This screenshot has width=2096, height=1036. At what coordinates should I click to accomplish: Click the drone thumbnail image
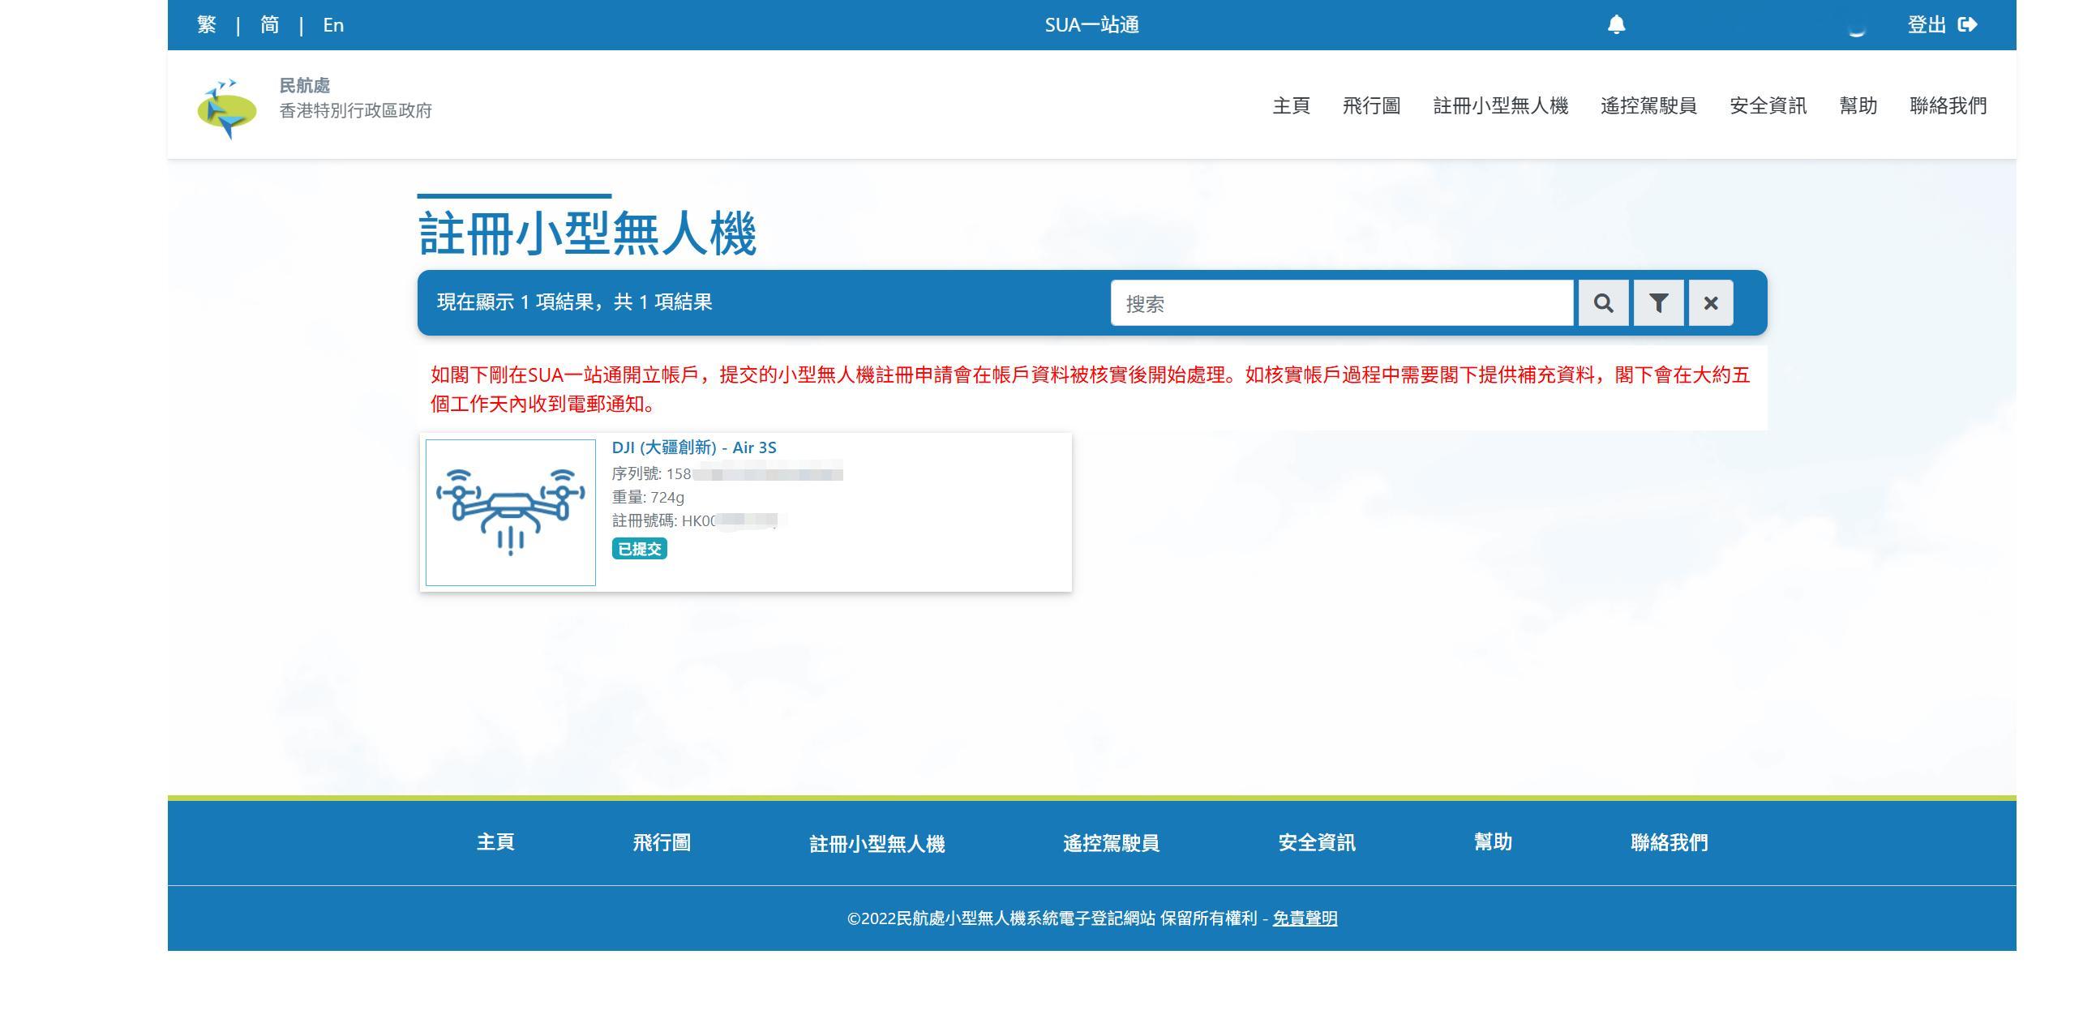click(510, 512)
